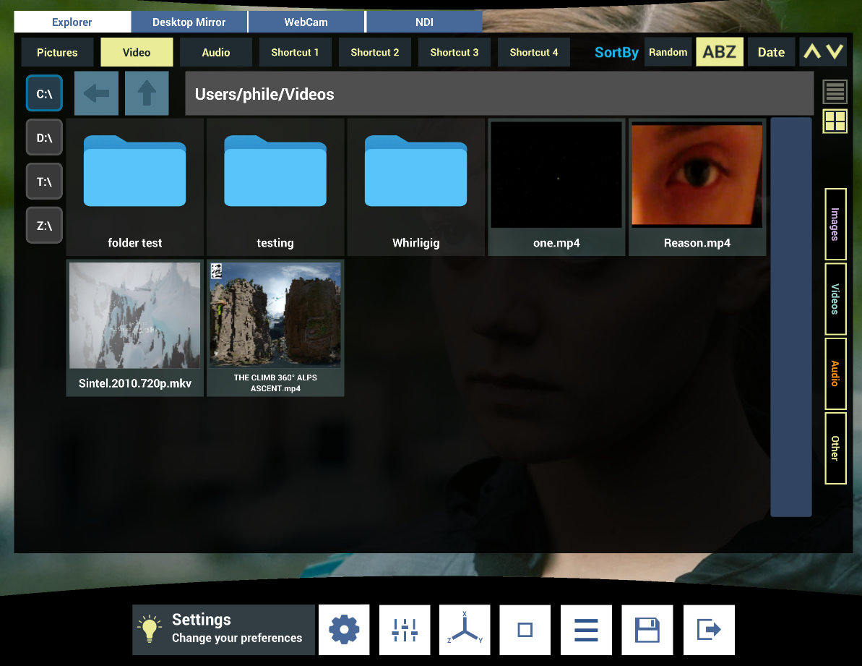The width and height of the screenshot is (862, 666).
Task: Jump to Shortcut 1
Action: [296, 52]
